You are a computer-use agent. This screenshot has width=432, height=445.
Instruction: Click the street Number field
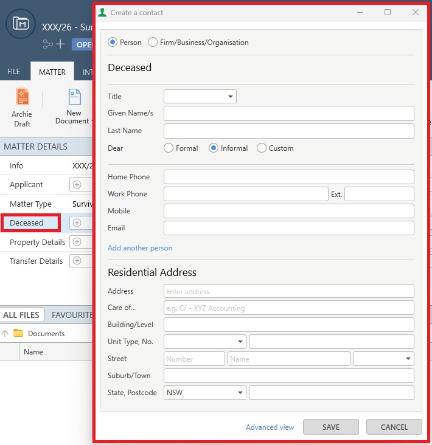194,359
